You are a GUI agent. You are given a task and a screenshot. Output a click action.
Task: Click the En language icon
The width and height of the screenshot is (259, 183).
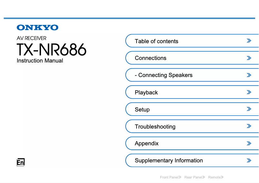(x=21, y=162)
